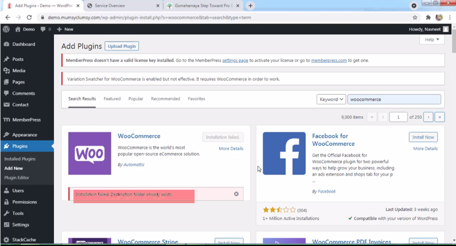Image resolution: width=456 pixels, height=246 pixels.
Task: Click the Facebook for WooCommerce logo thumbnail
Action: [x=284, y=153]
